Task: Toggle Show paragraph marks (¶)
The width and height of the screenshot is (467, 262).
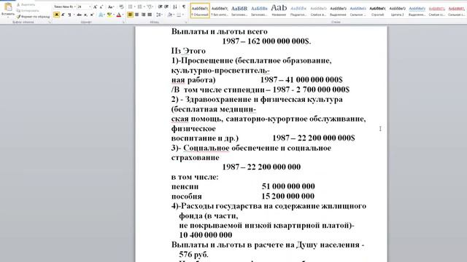Action: 183,7
